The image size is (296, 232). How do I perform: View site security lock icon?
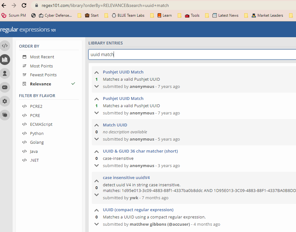click(37, 5)
